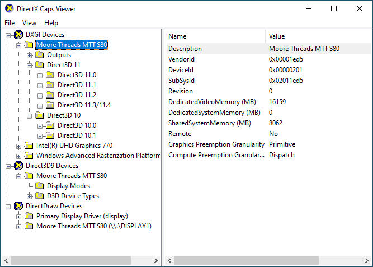
Task: Click the folder icon beside Intel(R) UHD Graphics 770
Action: pyautogui.click(x=29, y=146)
